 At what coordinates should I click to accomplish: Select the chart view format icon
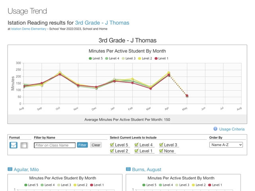[13, 145]
